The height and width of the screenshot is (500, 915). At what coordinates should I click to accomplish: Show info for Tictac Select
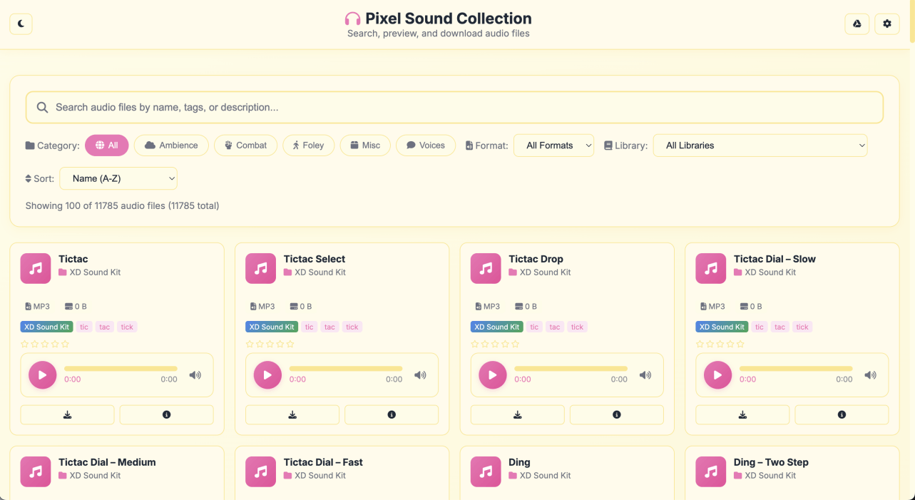pyautogui.click(x=392, y=414)
